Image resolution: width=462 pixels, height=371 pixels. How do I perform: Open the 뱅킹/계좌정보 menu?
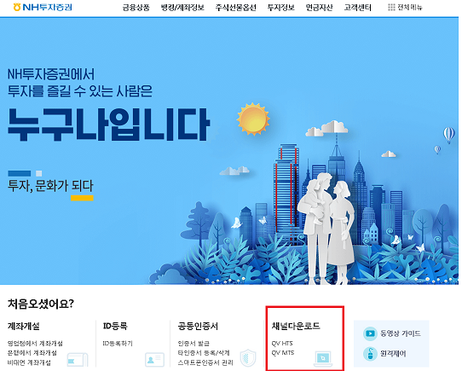point(182,8)
